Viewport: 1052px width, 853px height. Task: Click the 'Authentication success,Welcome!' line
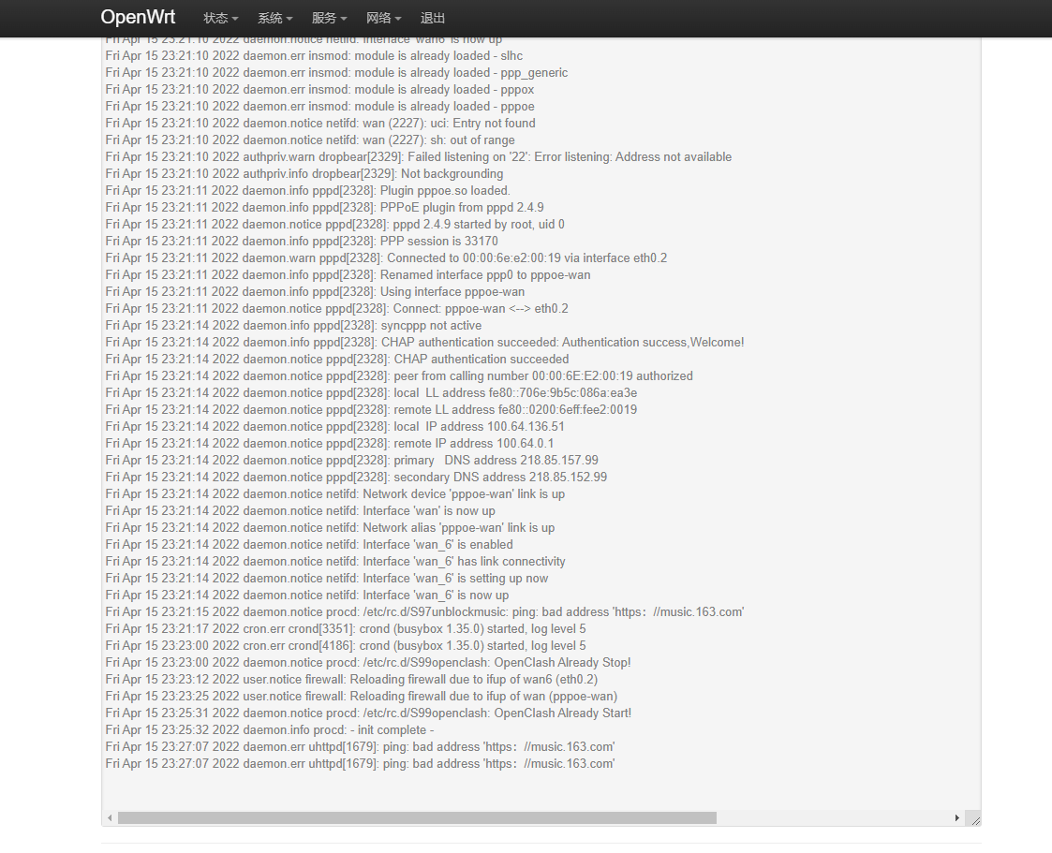pyautogui.click(x=424, y=342)
